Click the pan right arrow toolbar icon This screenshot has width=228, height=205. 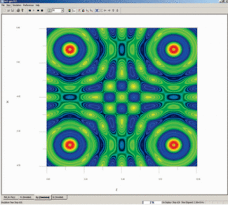tap(109, 10)
